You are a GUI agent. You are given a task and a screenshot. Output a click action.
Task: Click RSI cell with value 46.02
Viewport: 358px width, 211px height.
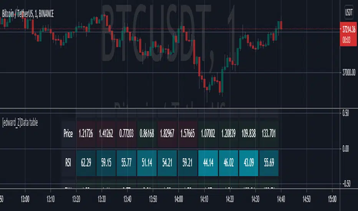[228, 163]
